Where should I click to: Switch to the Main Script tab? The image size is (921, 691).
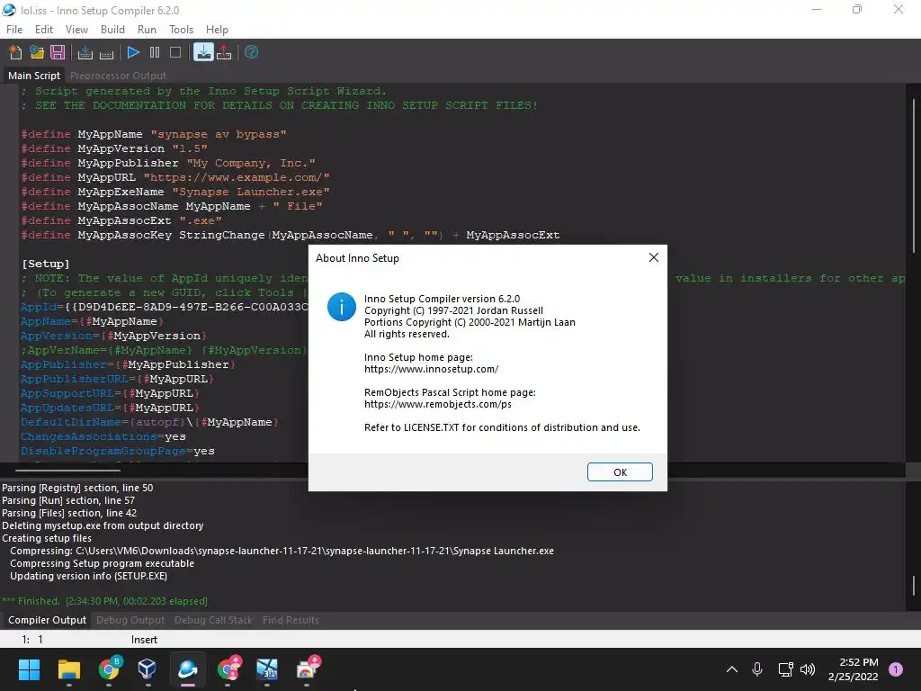[x=34, y=76]
